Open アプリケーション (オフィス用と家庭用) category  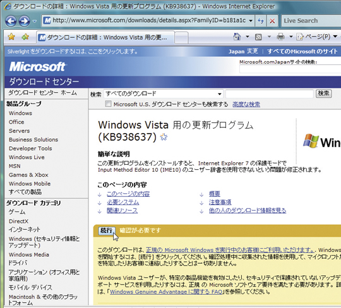coord(44,275)
